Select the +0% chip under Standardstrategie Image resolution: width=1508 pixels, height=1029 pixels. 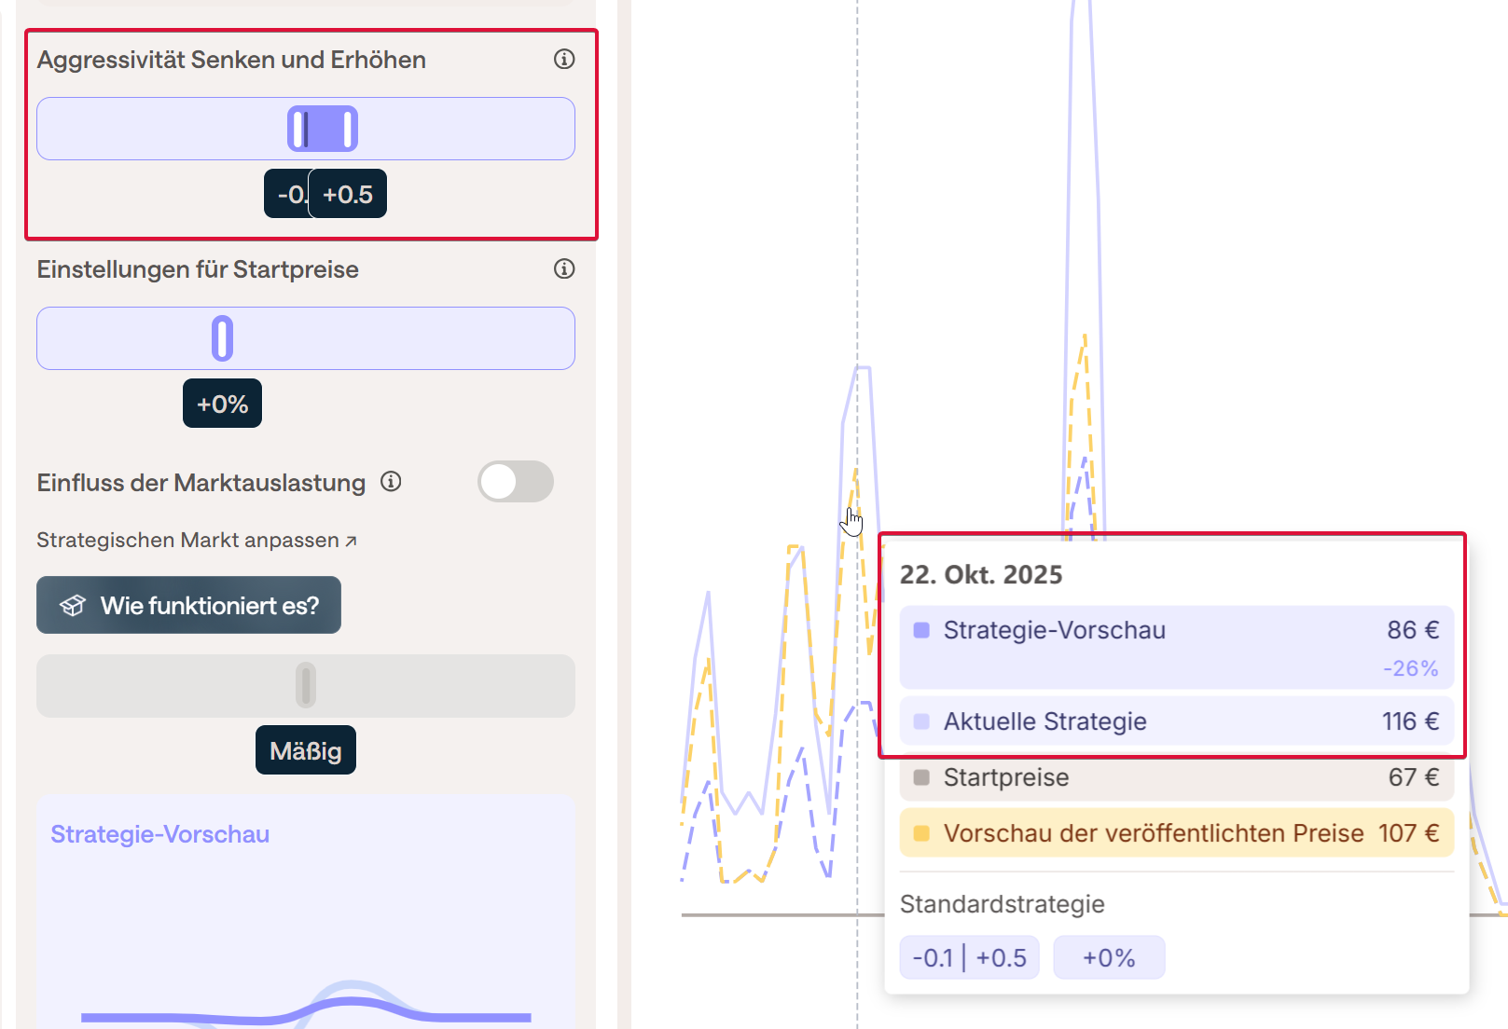point(1109,957)
